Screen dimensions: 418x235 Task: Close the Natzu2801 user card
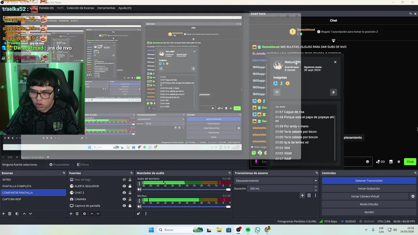[335, 62]
